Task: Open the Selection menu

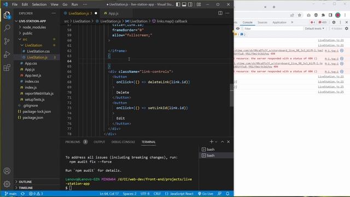Action: click(x=39, y=4)
